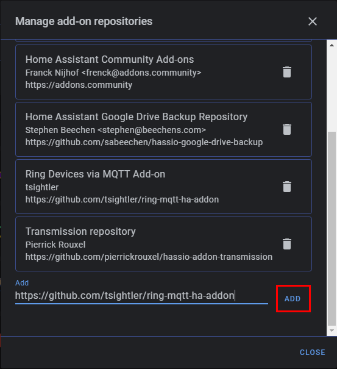This screenshot has height=369, width=337.
Task: Click the scrollbar down arrow
Action: [332, 331]
